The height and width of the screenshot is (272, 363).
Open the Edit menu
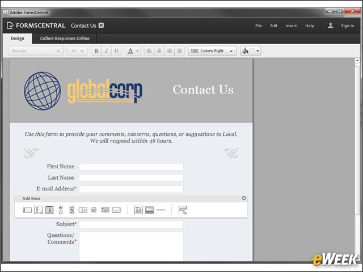click(x=273, y=25)
